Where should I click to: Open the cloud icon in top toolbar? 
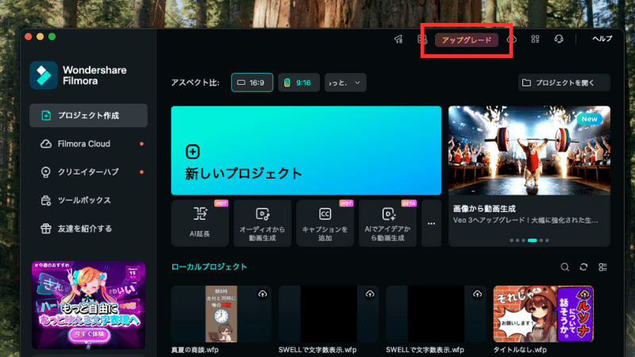[x=511, y=39]
